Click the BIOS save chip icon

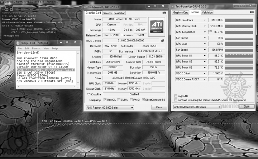pos(163,40)
